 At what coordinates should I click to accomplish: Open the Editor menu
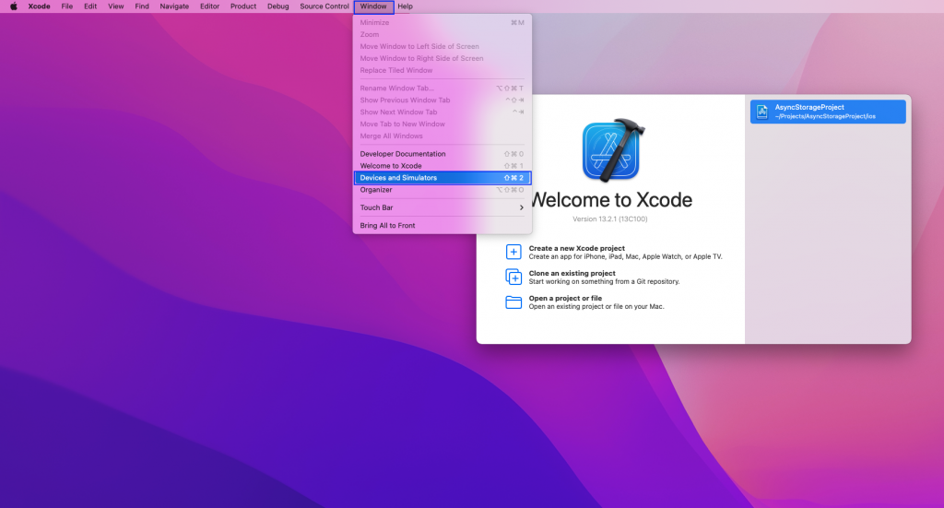209,6
